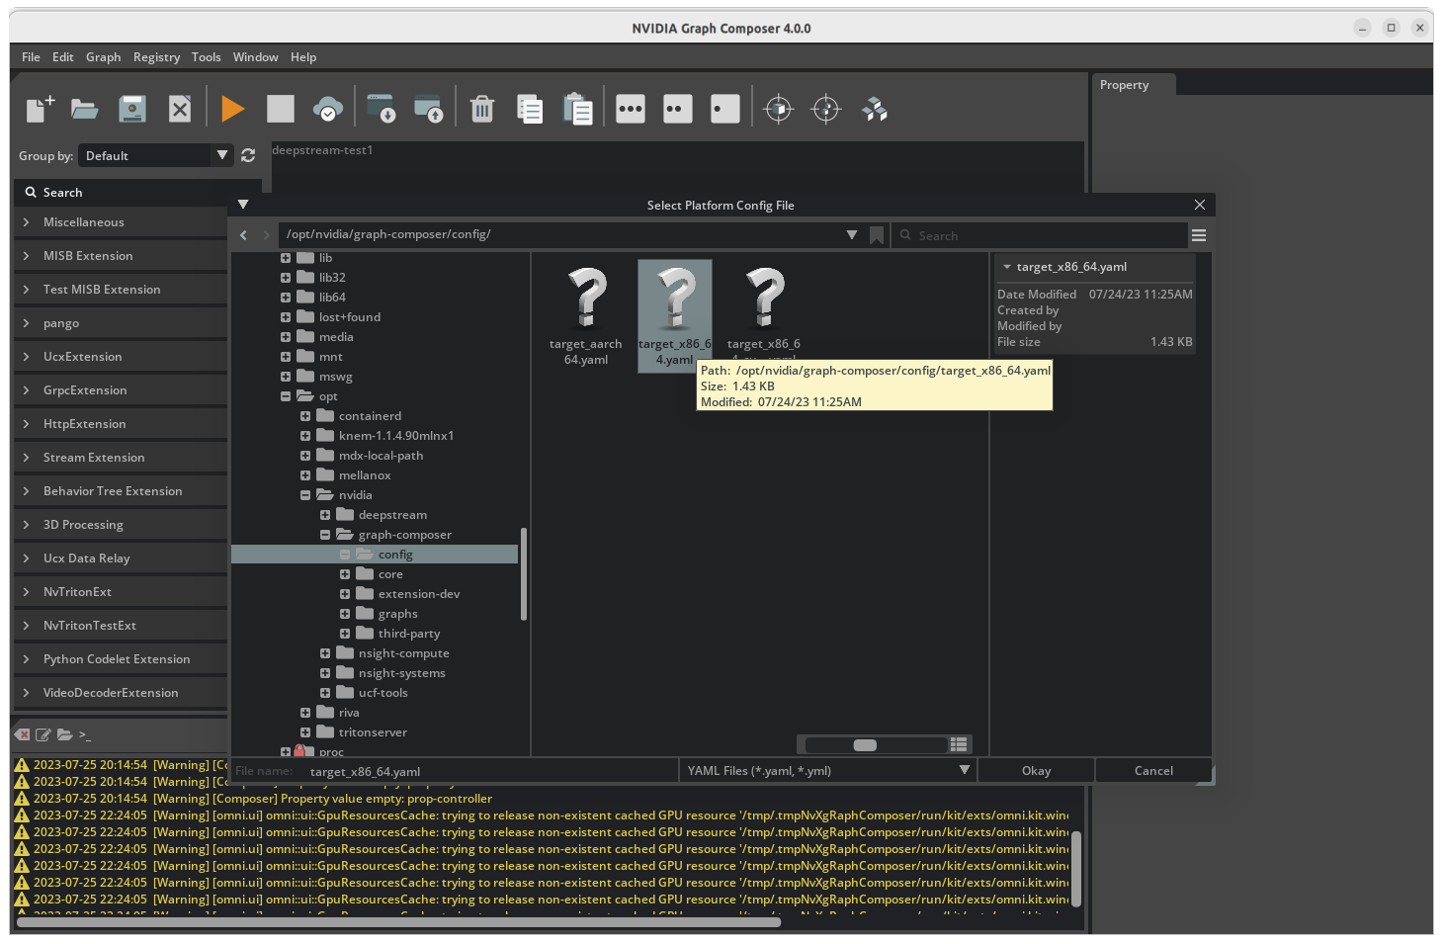This screenshot has height=944, width=1443.
Task: Paste copied components from clipboard icon
Action: pos(579,109)
